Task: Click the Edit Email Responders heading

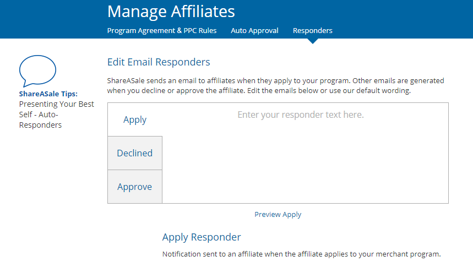Action: [x=159, y=62]
